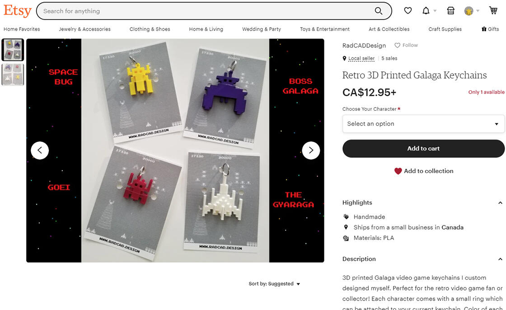Open the RadCADDesign shop link
The image size is (506, 310).
click(364, 46)
